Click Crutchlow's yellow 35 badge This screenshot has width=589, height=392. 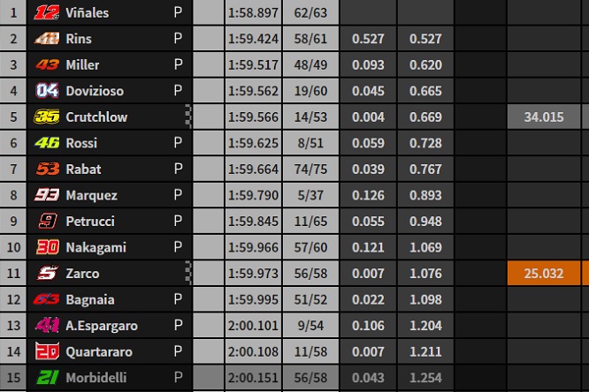pos(47,117)
